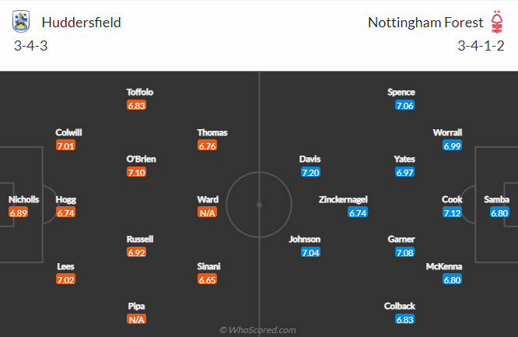This screenshot has width=518, height=337.
Task: Open player McKenna's name
Action: [443, 266]
